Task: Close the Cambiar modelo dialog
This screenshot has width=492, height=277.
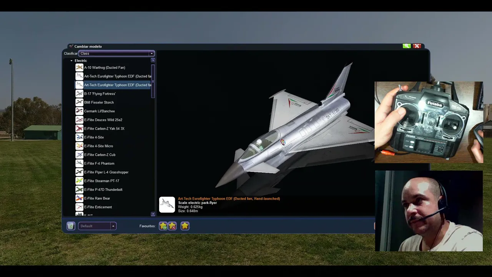Action: [x=417, y=46]
